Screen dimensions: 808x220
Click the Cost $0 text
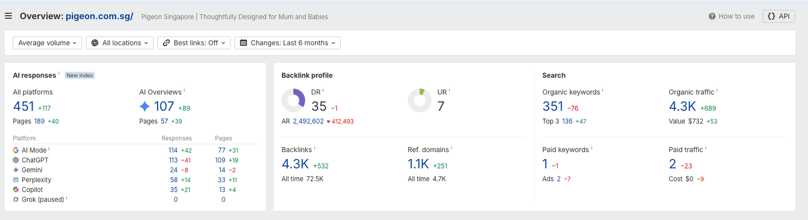click(x=681, y=179)
